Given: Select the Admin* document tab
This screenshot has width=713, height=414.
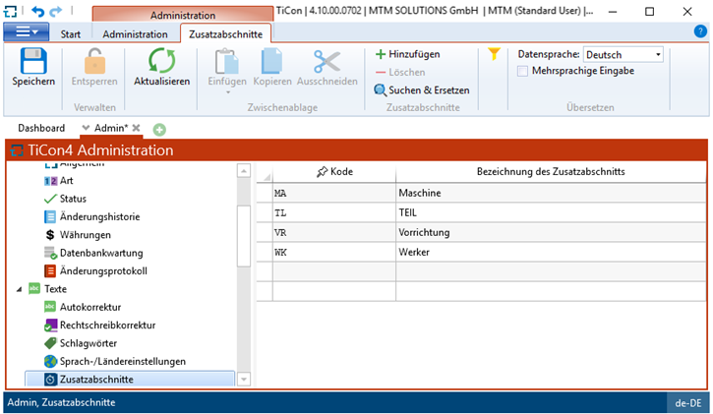Looking at the screenshot, I should 111,128.
